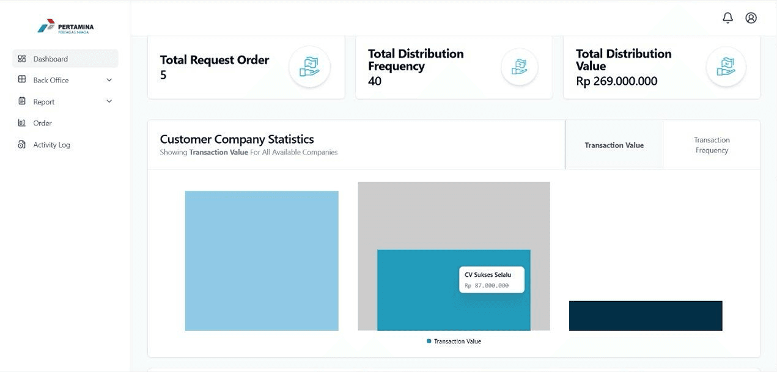777x372 pixels.
Task: Expand the Report menu chevron
Action: pyautogui.click(x=109, y=101)
